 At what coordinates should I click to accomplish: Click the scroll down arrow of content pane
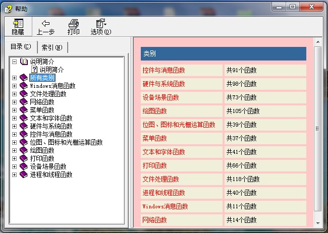318,223
